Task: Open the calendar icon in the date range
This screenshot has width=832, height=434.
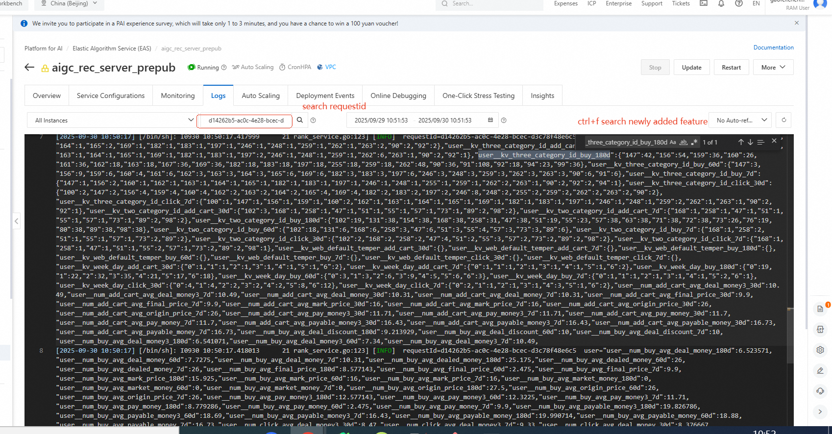Action: coord(490,120)
